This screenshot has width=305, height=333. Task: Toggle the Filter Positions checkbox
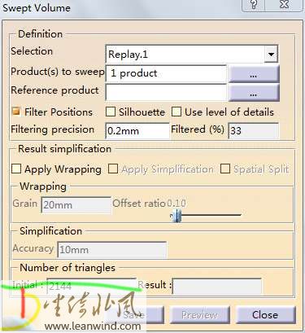(x=16, y=112)
